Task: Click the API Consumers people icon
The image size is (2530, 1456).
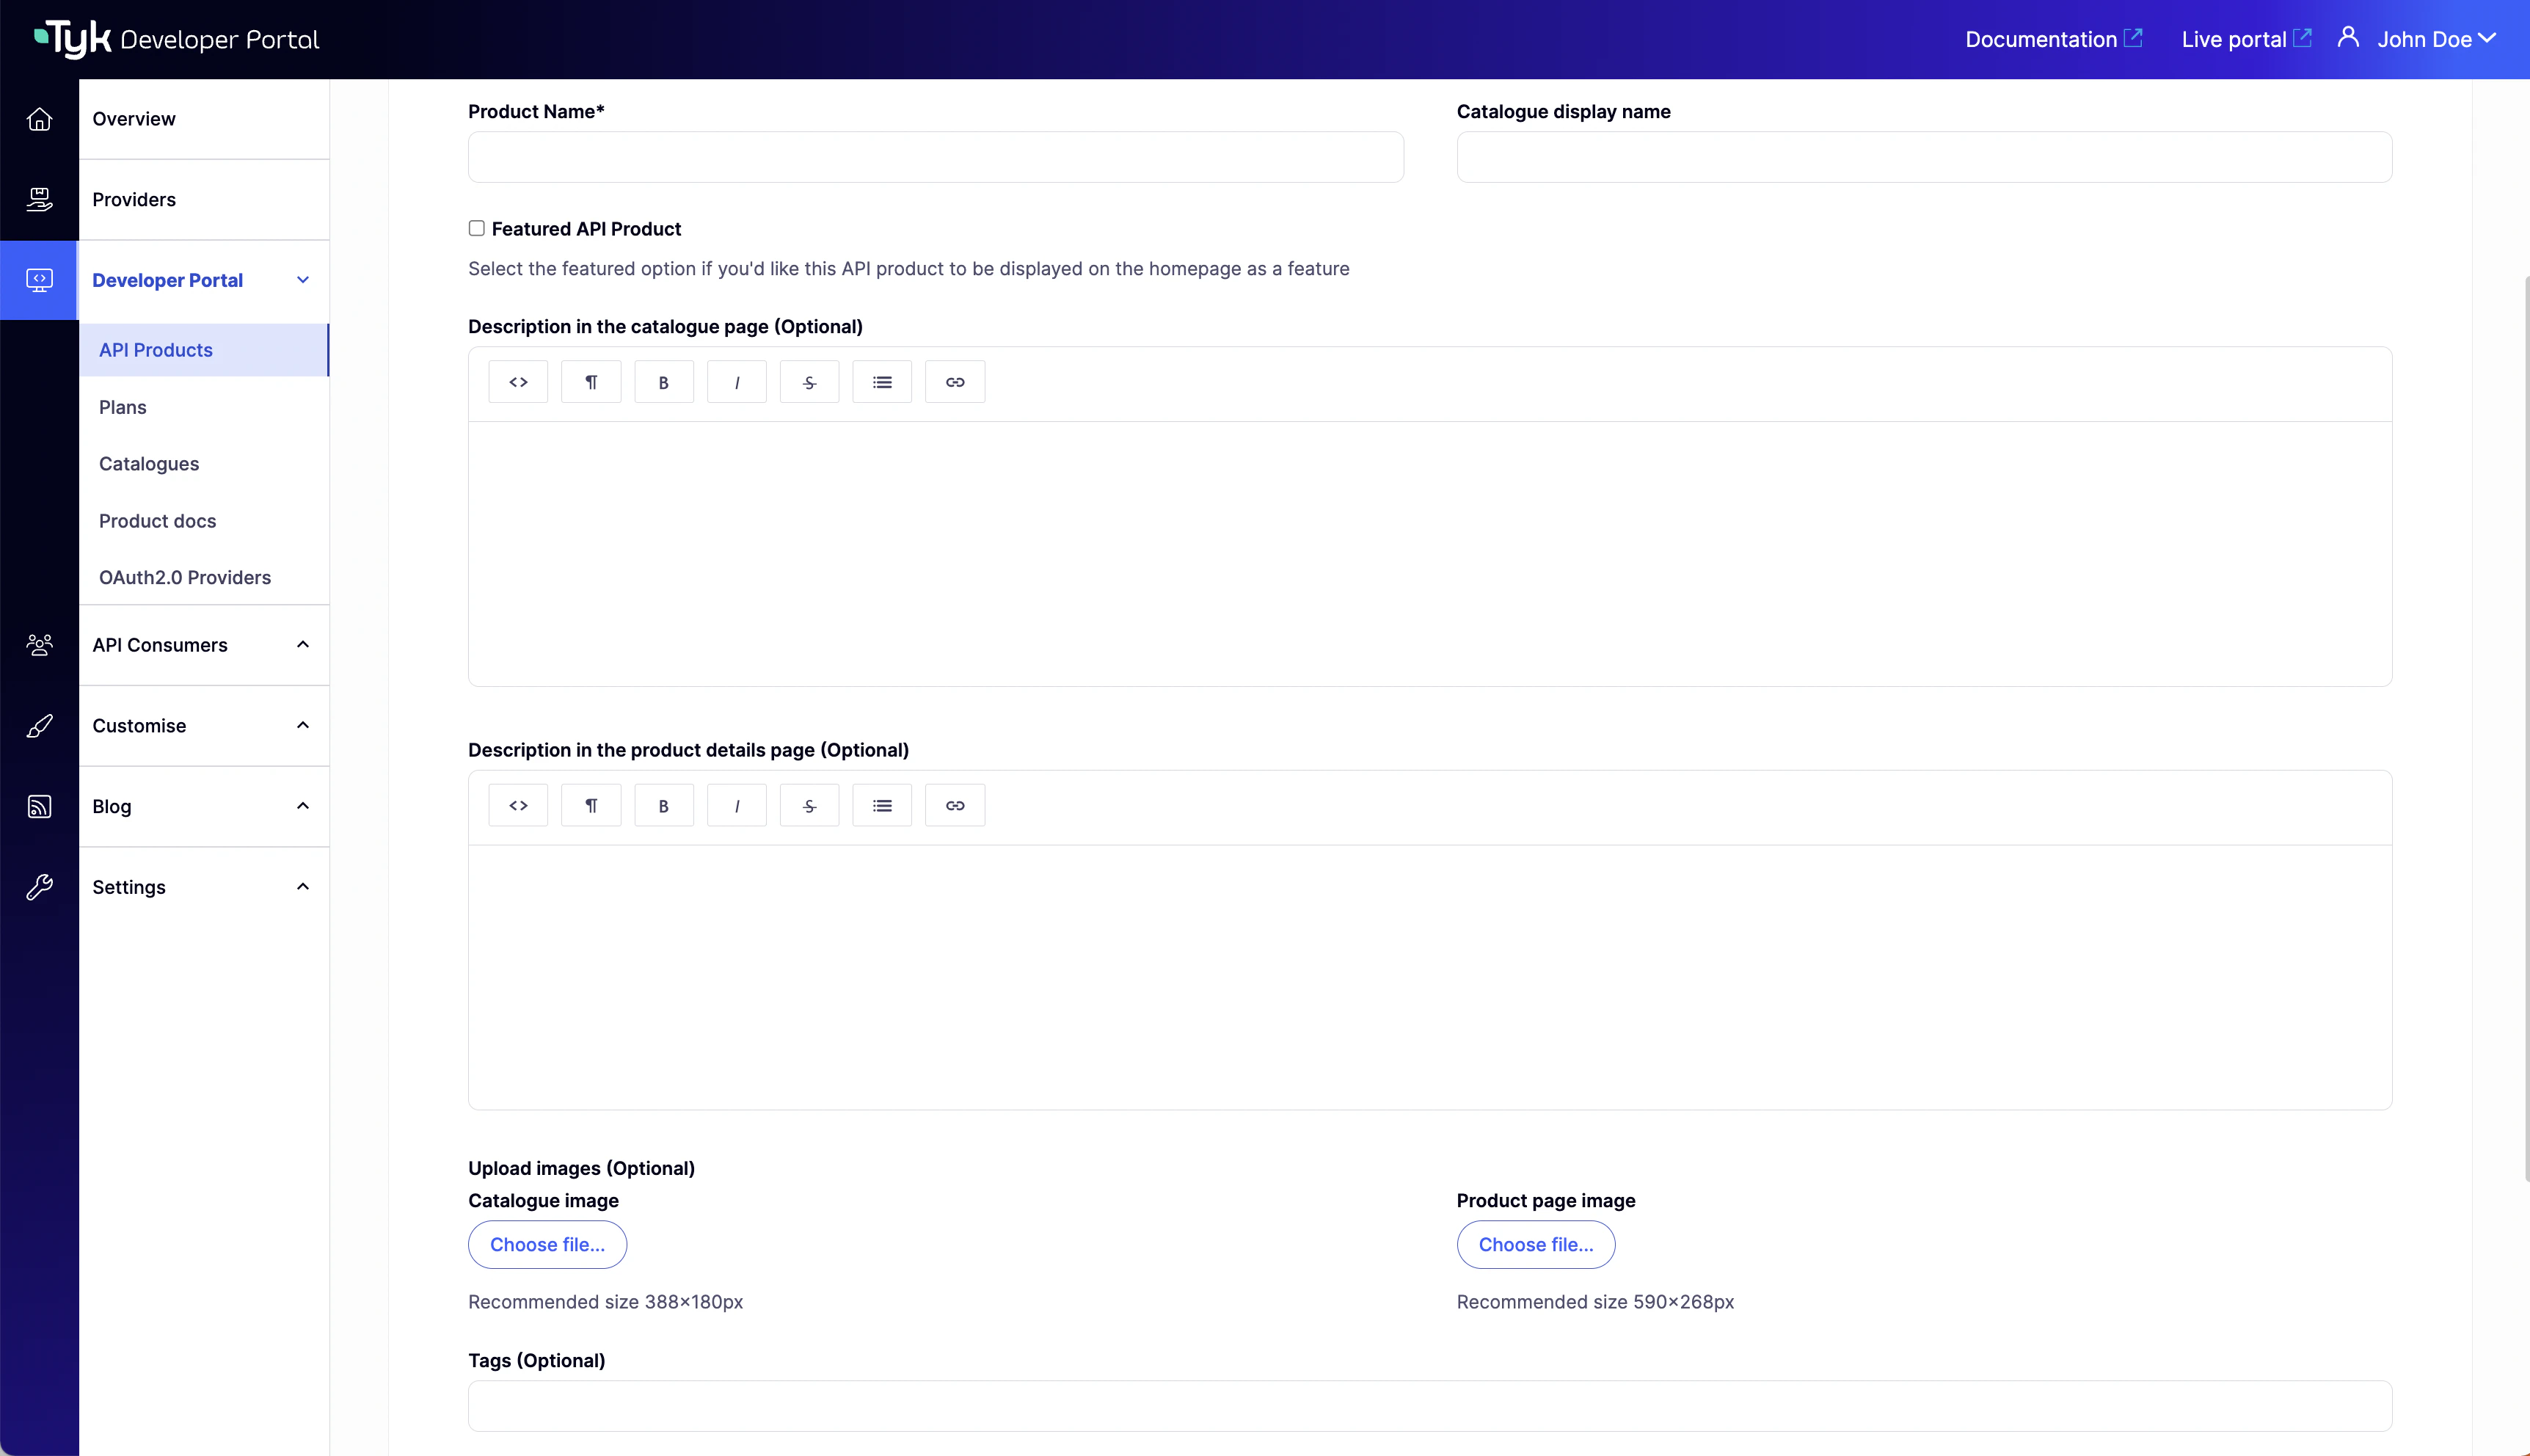Action: click(x=39, y=645)
